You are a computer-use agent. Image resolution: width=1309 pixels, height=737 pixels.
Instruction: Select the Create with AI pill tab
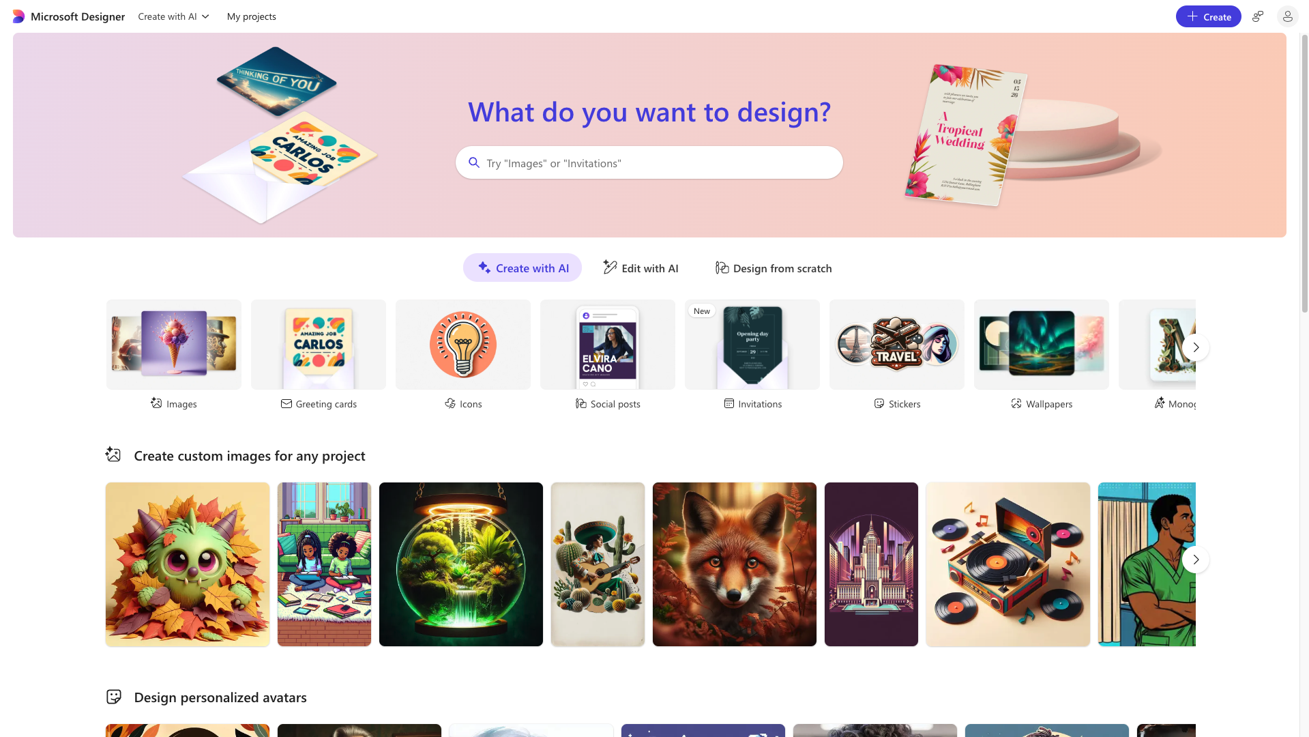(523, 268)
